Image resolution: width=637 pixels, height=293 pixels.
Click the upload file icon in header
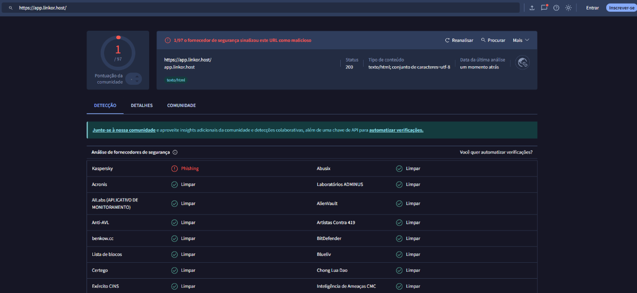(x=532, y=8)
